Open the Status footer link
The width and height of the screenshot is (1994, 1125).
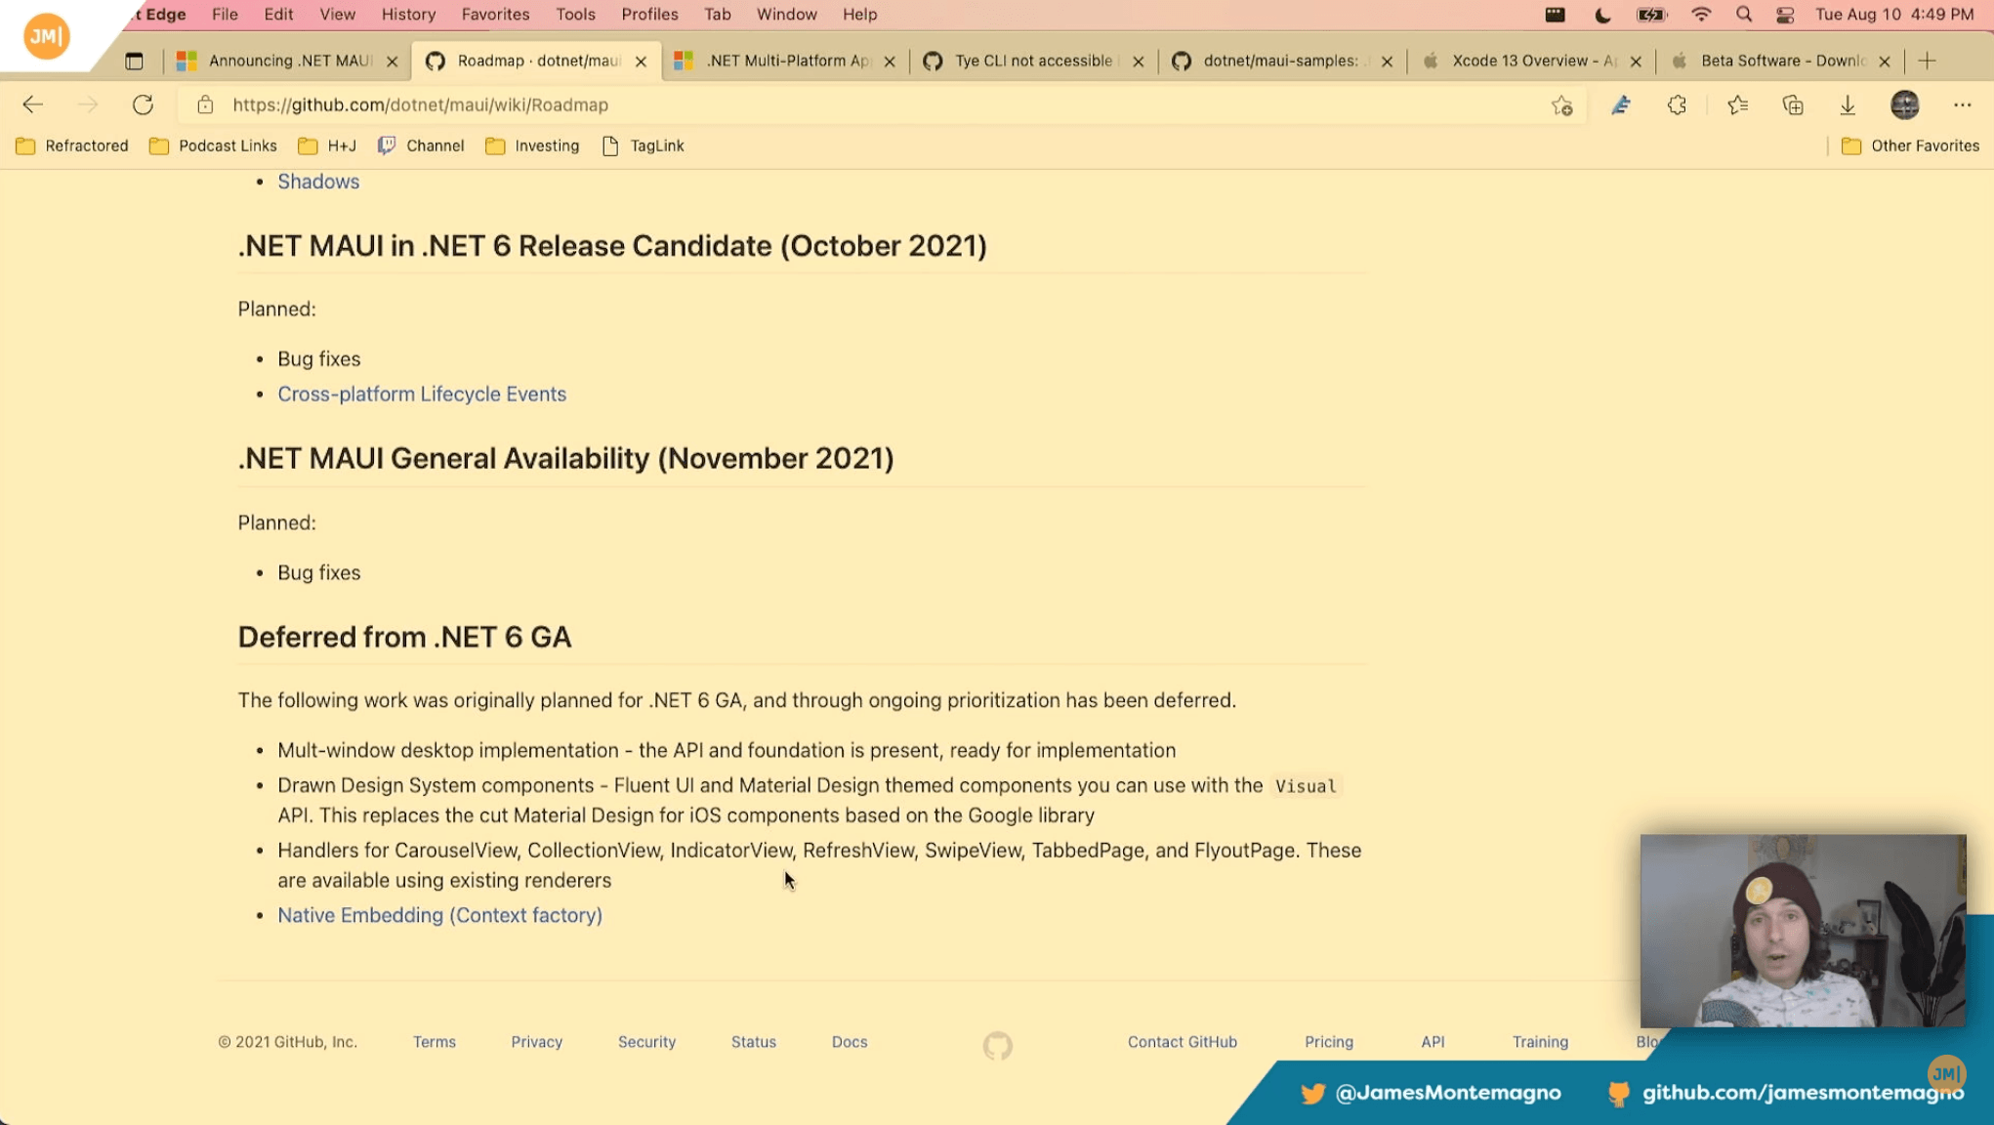(x=753, y=1042)
